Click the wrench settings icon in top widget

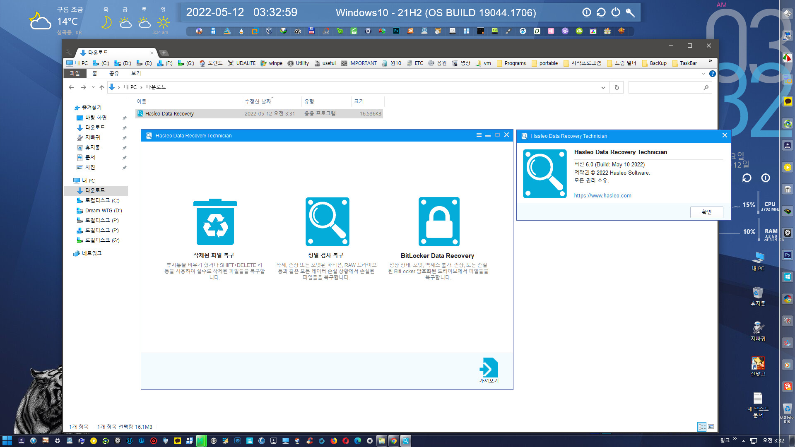click(630, 12)
